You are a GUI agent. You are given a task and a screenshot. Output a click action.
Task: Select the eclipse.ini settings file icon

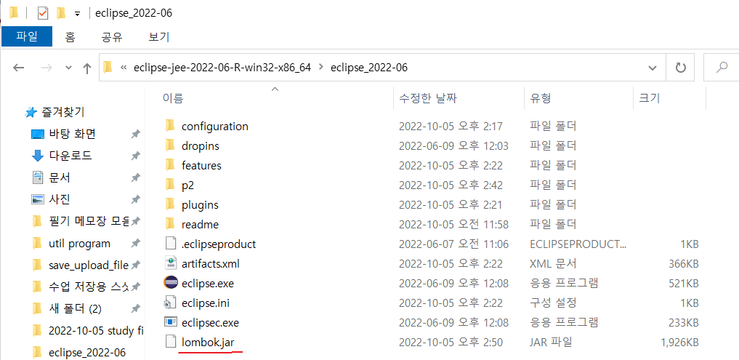tap(170, 303)
